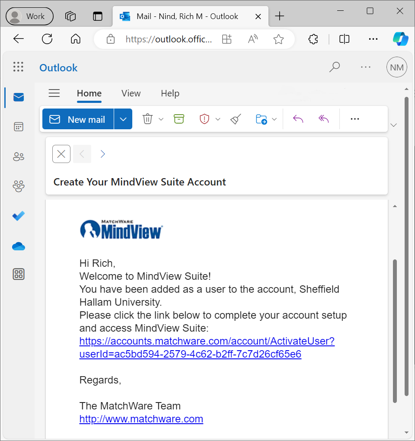This screenshot has width=415, height=441.
Task: Expand the Move to folder dropdown
Action: [274, 119]
